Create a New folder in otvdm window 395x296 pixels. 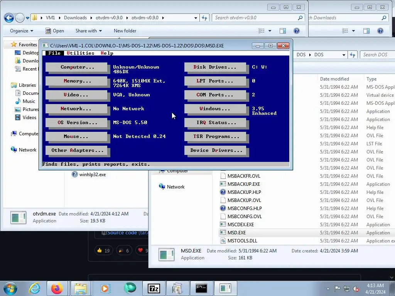125,31
